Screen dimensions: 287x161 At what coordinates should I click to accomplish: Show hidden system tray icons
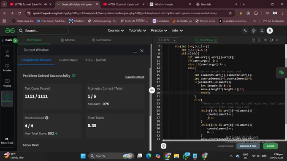(231, 156)
